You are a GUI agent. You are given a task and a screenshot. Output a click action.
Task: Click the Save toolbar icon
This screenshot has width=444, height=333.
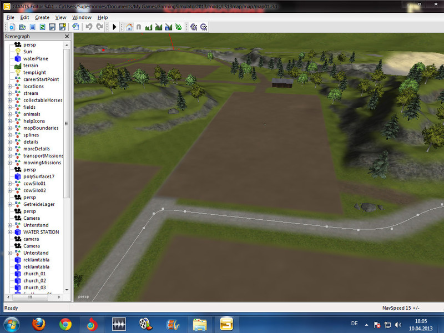point(52,27)
